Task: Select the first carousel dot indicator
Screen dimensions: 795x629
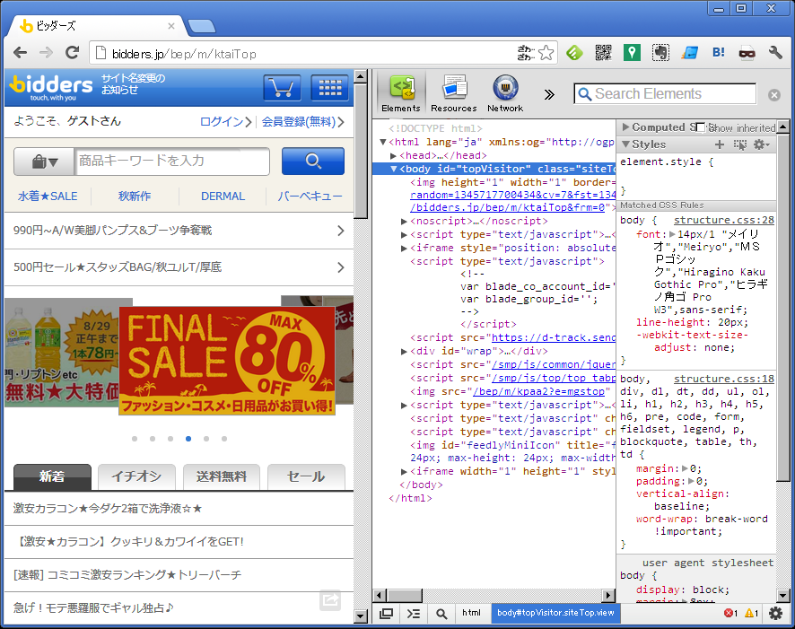Action: coord(135,439)
